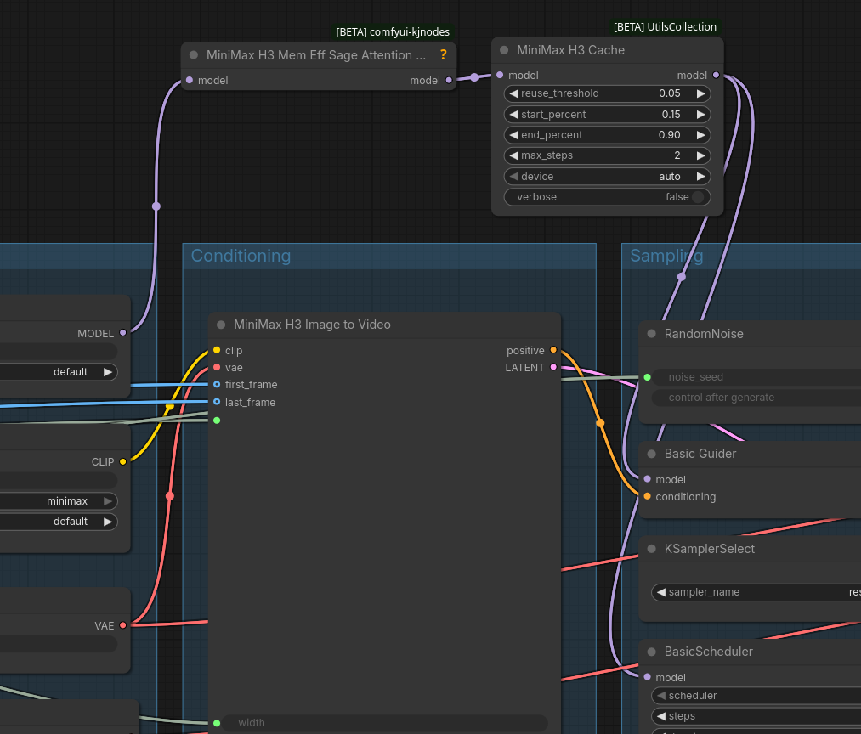
Task: Click the model input socket on MiniMax H3 Cache
Action: 500,75
